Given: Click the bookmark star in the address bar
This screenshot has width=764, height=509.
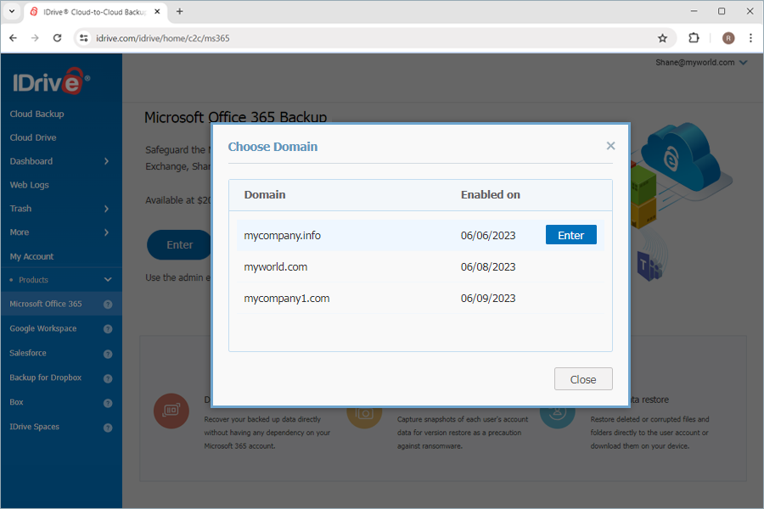Looking at the screenshot, I should pos(663,38).
